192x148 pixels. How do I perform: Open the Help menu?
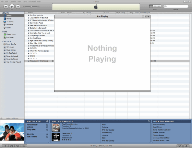tap(39, 2)
